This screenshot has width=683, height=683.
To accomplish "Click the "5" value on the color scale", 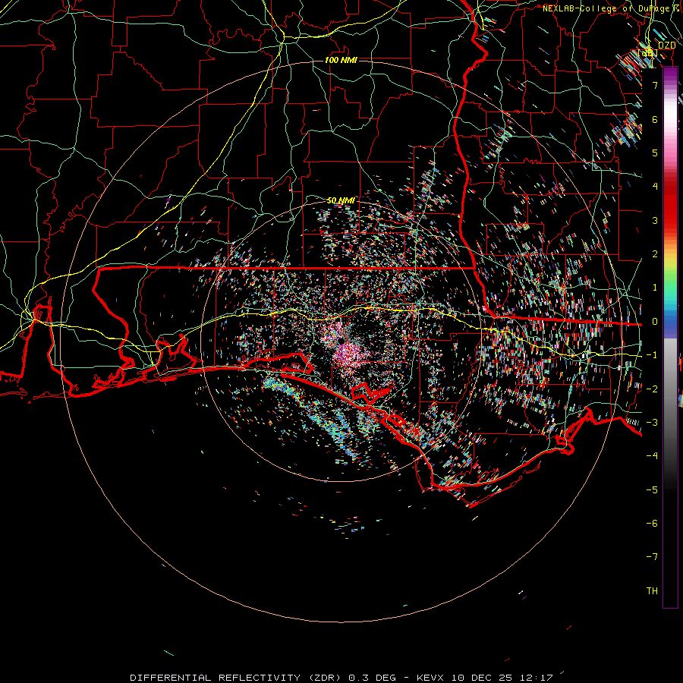I will coord(655,153).
